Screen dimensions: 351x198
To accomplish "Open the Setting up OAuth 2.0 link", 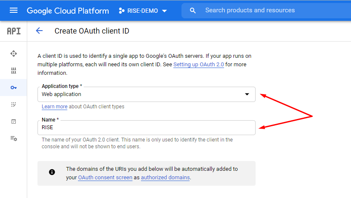I will coord(199,65).
